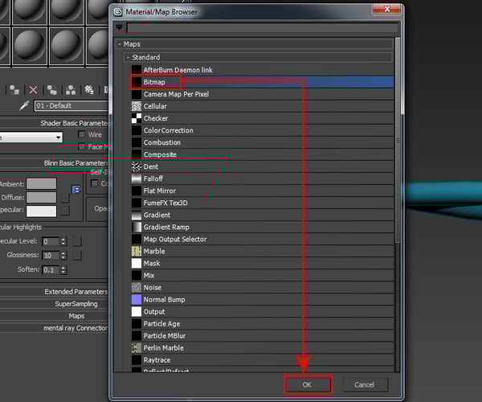Open the Specular color swatch
The width and height of the screenshot is (482, 402).
tap(42, 211)
